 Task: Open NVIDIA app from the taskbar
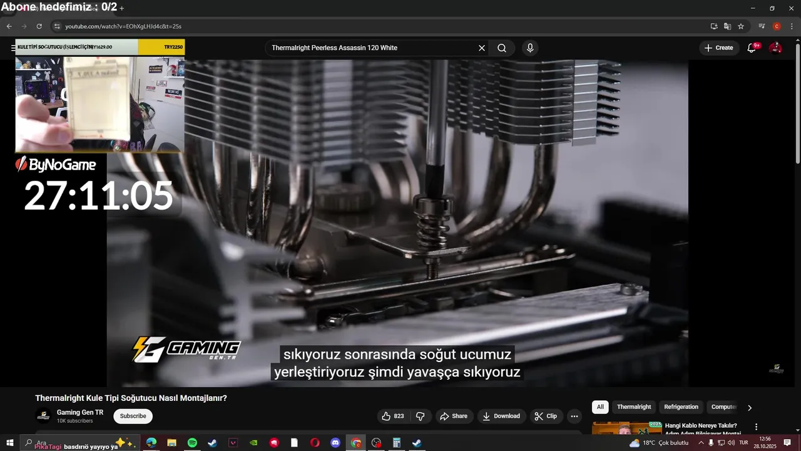pos(253,443)
